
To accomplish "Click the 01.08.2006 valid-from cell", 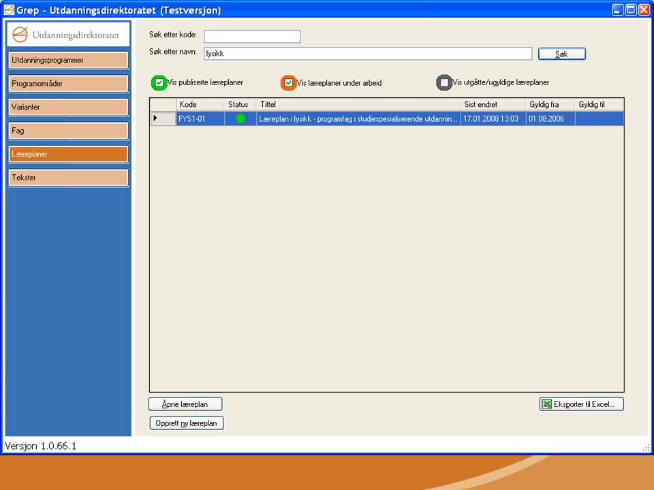I will pos(550,118).
